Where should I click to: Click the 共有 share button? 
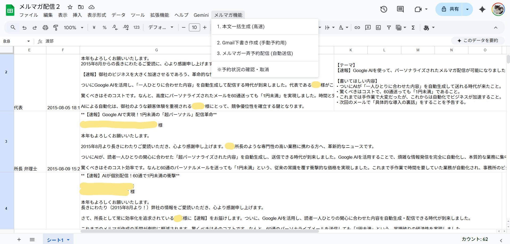(451, 9)
